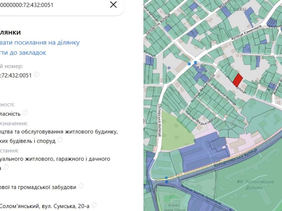This screenshot has height=211, width=282.
Task: Add the parcel to bookmarks via link
Action: pyautogui.click(x=23, y=53)
